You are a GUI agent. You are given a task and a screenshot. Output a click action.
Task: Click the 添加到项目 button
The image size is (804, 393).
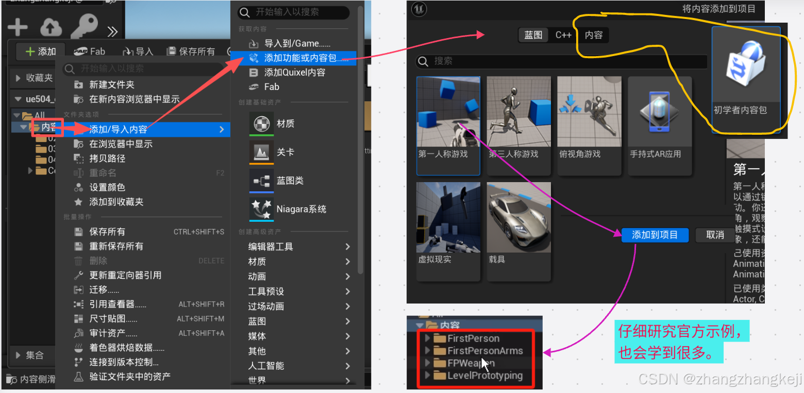655,235
